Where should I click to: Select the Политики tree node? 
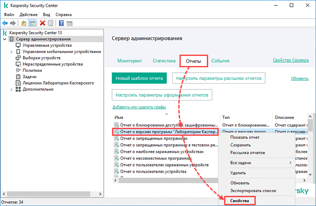pos(32,70)
